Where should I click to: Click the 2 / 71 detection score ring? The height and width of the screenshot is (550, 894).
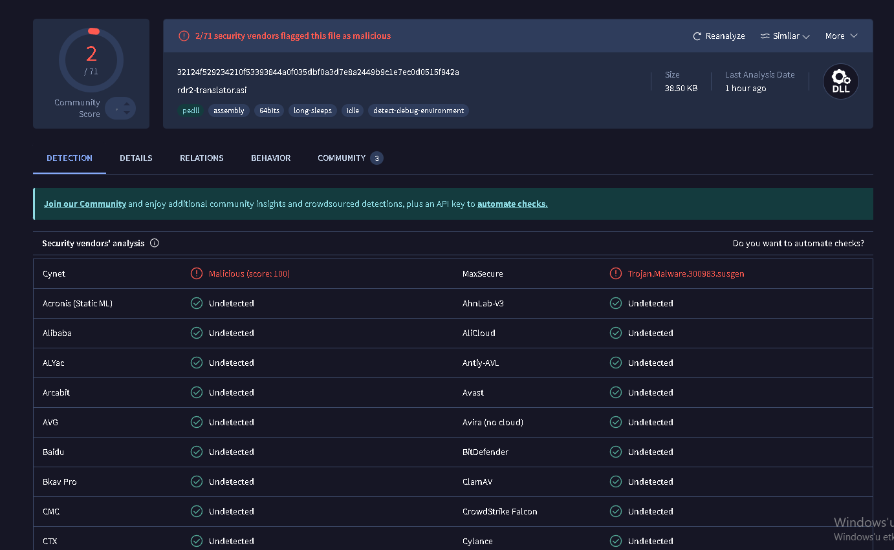click(x=91, y=60)
